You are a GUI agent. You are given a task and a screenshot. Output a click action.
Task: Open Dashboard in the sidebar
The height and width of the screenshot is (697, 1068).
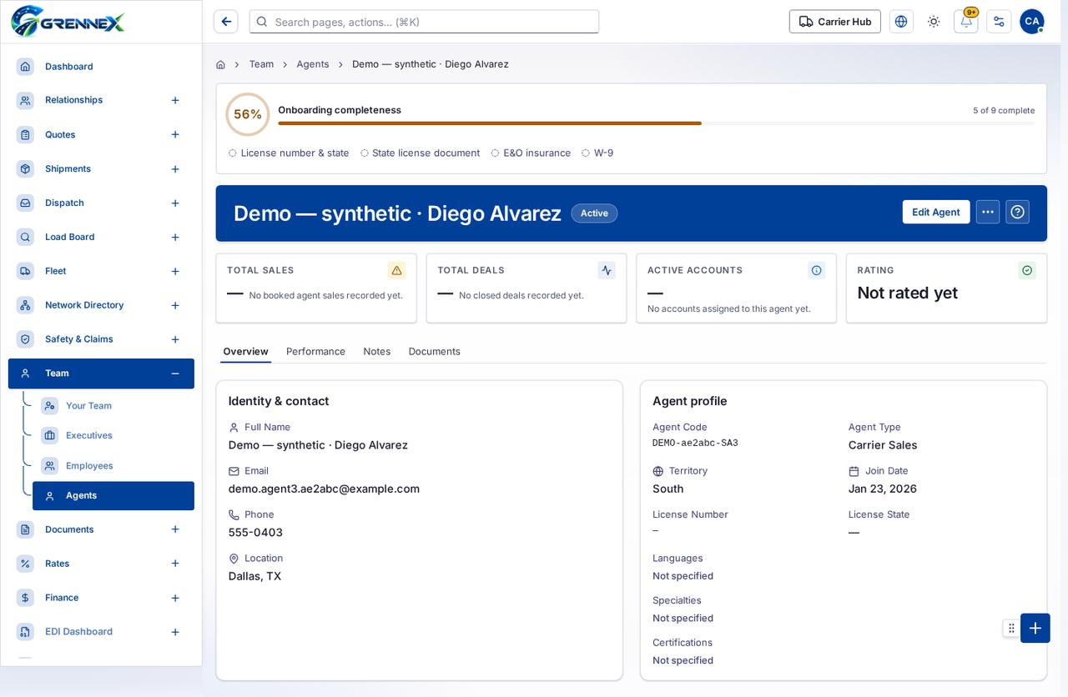[x=101, y=67]
